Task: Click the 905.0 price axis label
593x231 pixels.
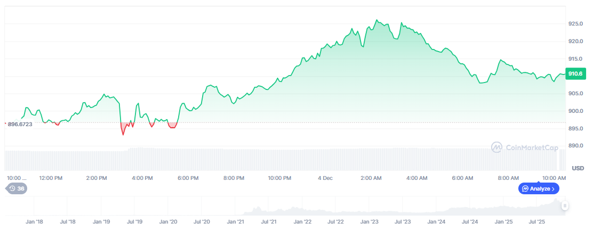Action: [x=575, y=94]
